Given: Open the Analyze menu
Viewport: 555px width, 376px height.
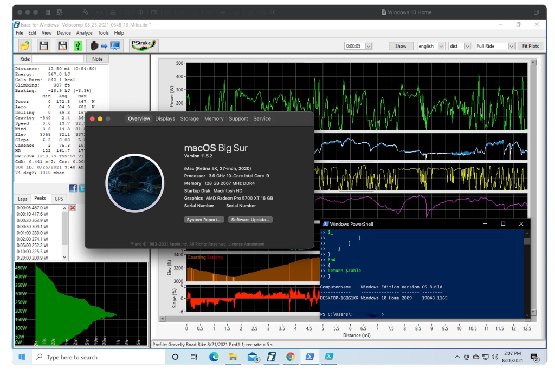Looking at the screenshot, I should (x=84, y=33).
